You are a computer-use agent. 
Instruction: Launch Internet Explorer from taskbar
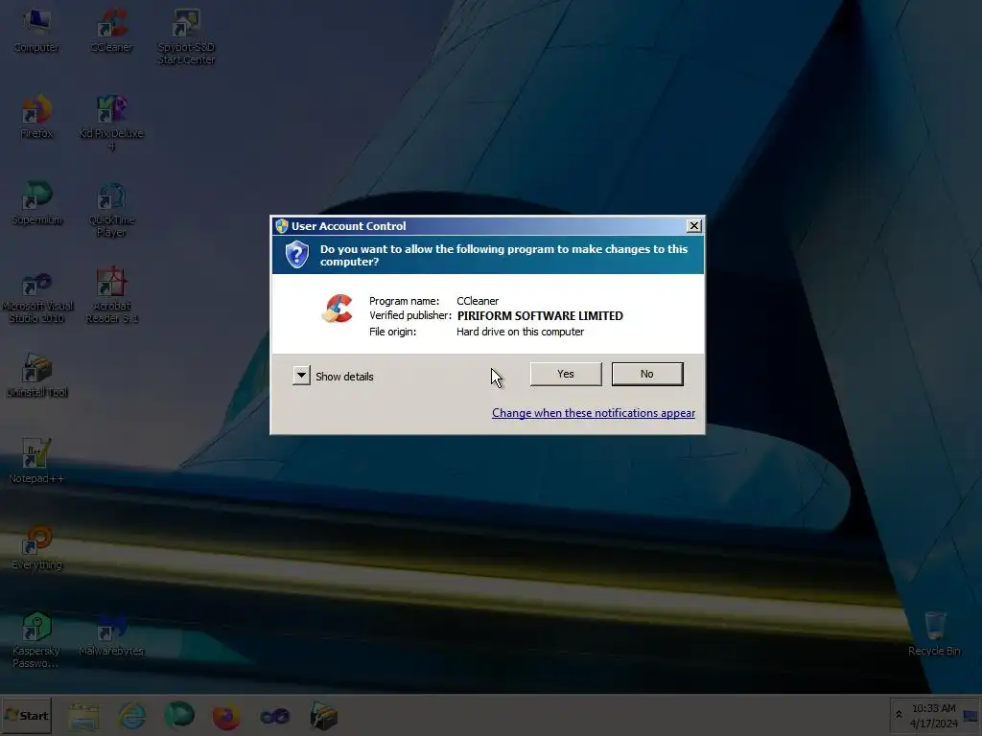131,716
